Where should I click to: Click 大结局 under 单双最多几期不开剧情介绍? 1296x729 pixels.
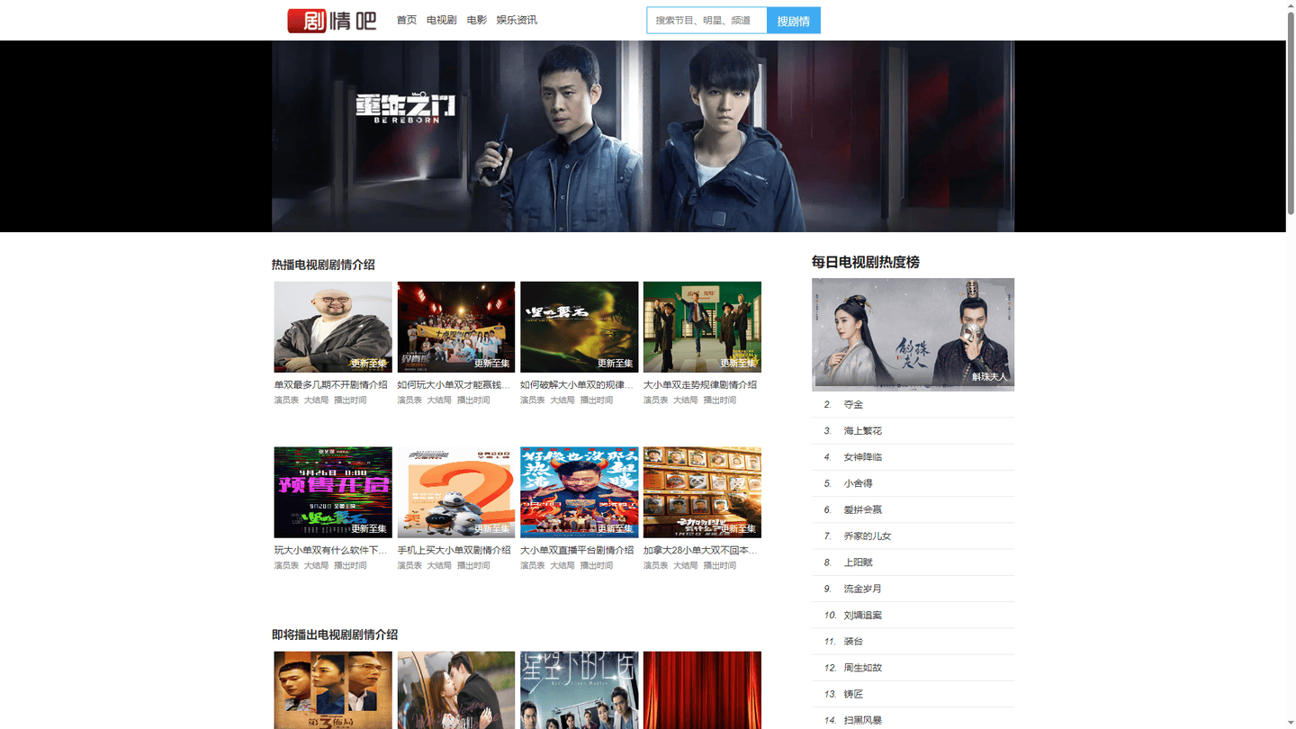coord(316,400)
